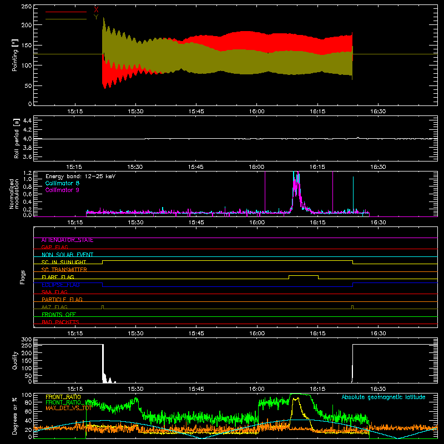Click 16:00 under the Flags panel
Screen dimensions: 444x444
[x=257, y=334]
